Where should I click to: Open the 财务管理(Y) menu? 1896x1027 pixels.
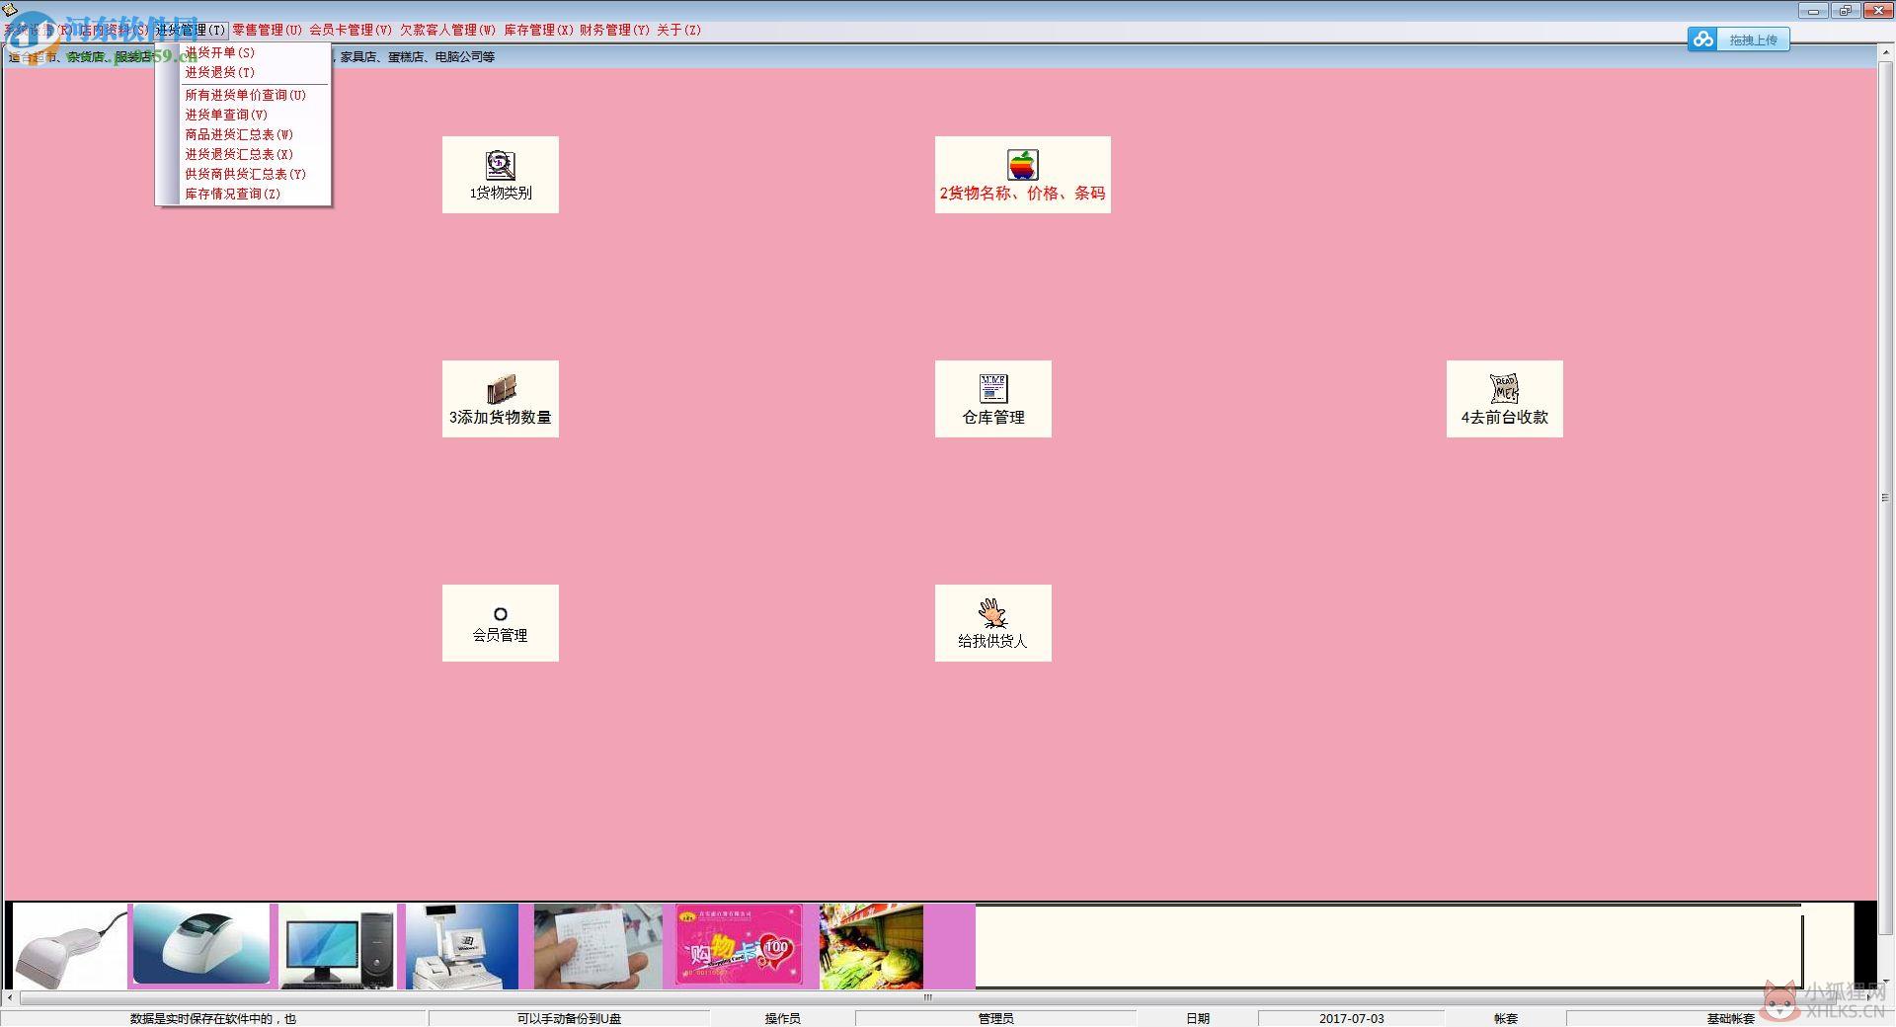pyautogui.click(x=614, y=30)
